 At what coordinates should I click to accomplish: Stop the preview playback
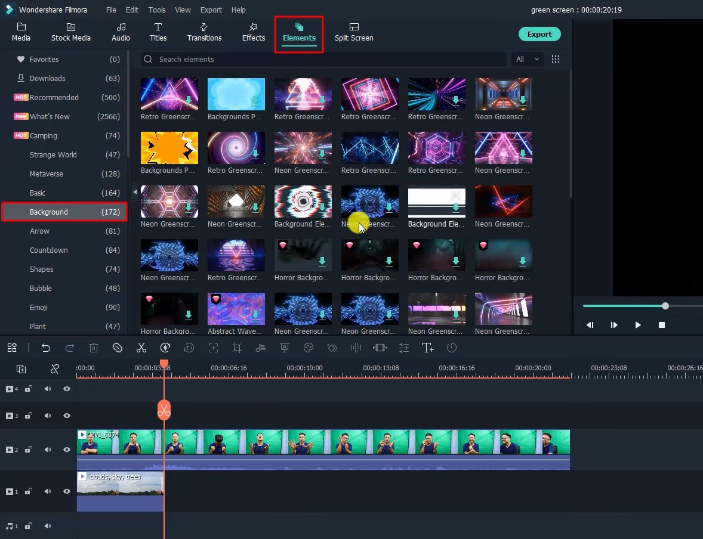(x=662, y=325)
